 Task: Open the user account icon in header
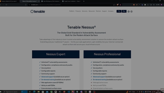131,12
